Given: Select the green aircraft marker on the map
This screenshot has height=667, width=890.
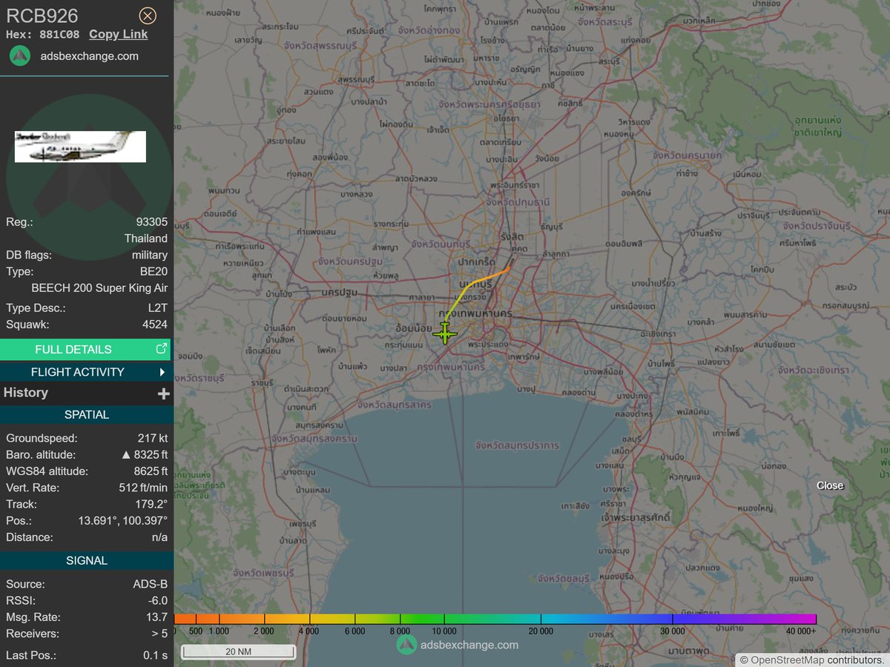Looking at the screenshot, I should click(x=445, y=333).
